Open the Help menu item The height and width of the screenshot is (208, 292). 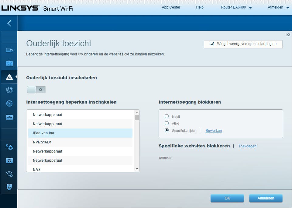pyautogui.click(x=200, y=7)
